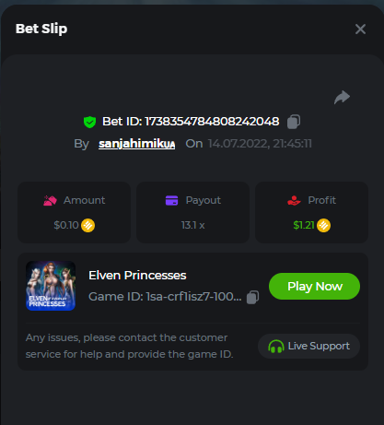The image size is (384, 425).
Task: Open the sanjahimikua user profile link
Action: coord(137,144)
